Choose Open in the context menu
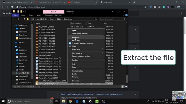The width and height of the screenshot is (186, 104). (x=74, y=30)
